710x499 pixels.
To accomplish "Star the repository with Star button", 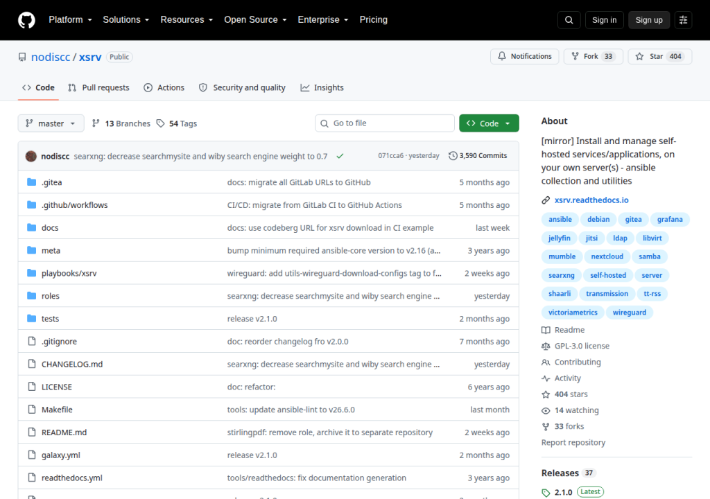I will click(660, 57).
